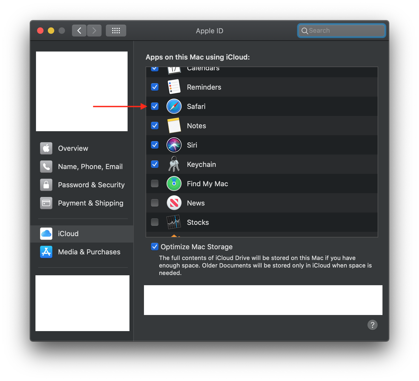Open the Overview section
The height and width of the screenshot is (381, 419).
[82, 148]
